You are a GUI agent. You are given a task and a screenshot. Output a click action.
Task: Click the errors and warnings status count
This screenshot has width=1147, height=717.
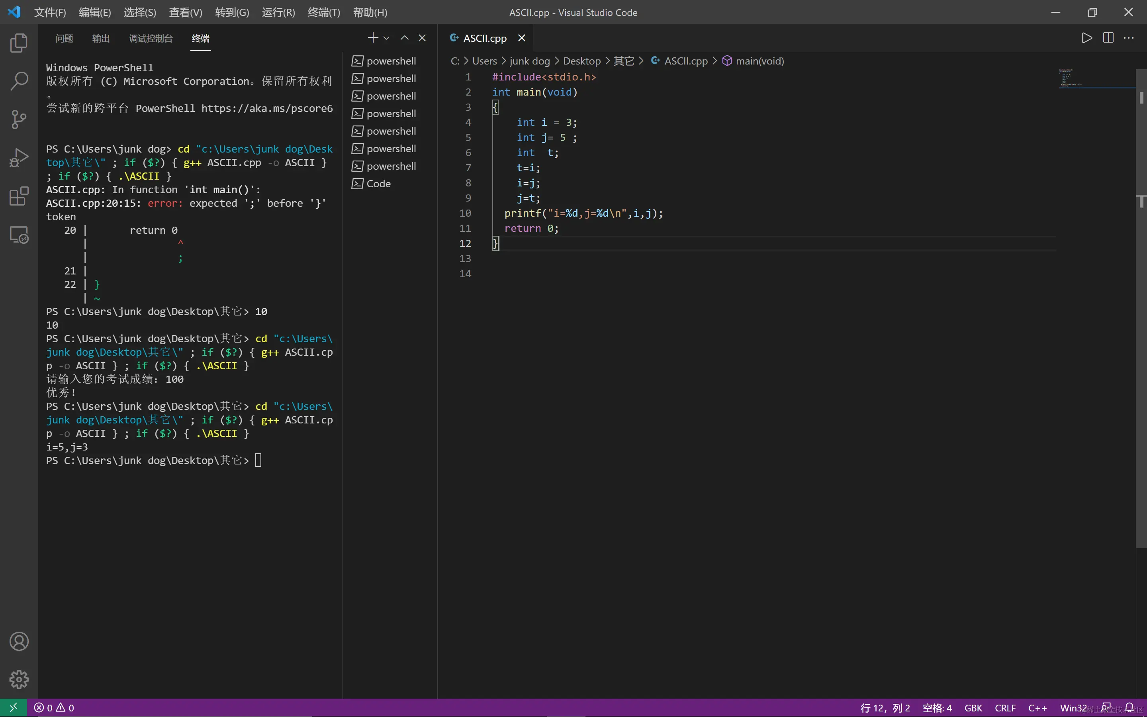pyautogui.click(x=54, y=708)
